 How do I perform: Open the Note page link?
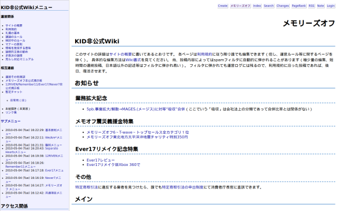click(320, 6)
